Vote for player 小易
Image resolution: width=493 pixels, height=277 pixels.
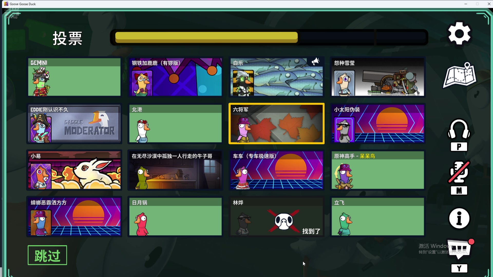point(74,170)
